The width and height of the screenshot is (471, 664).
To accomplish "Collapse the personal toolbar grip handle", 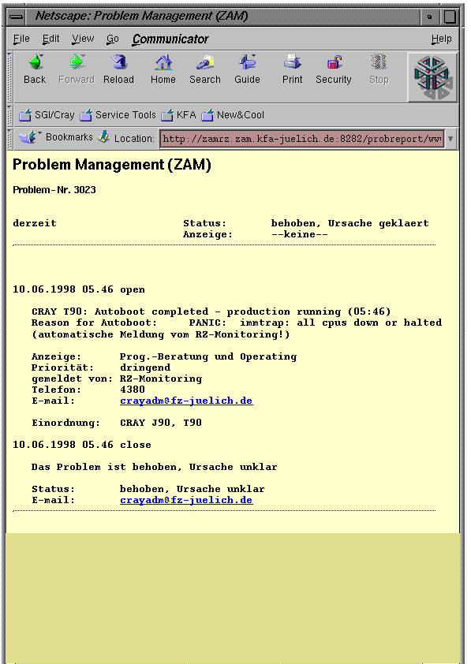I will pyautogui.click(x=10, y=115).
